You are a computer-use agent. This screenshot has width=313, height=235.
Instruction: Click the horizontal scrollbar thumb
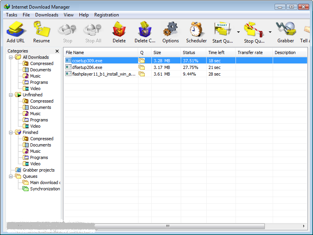click(180, 226)
